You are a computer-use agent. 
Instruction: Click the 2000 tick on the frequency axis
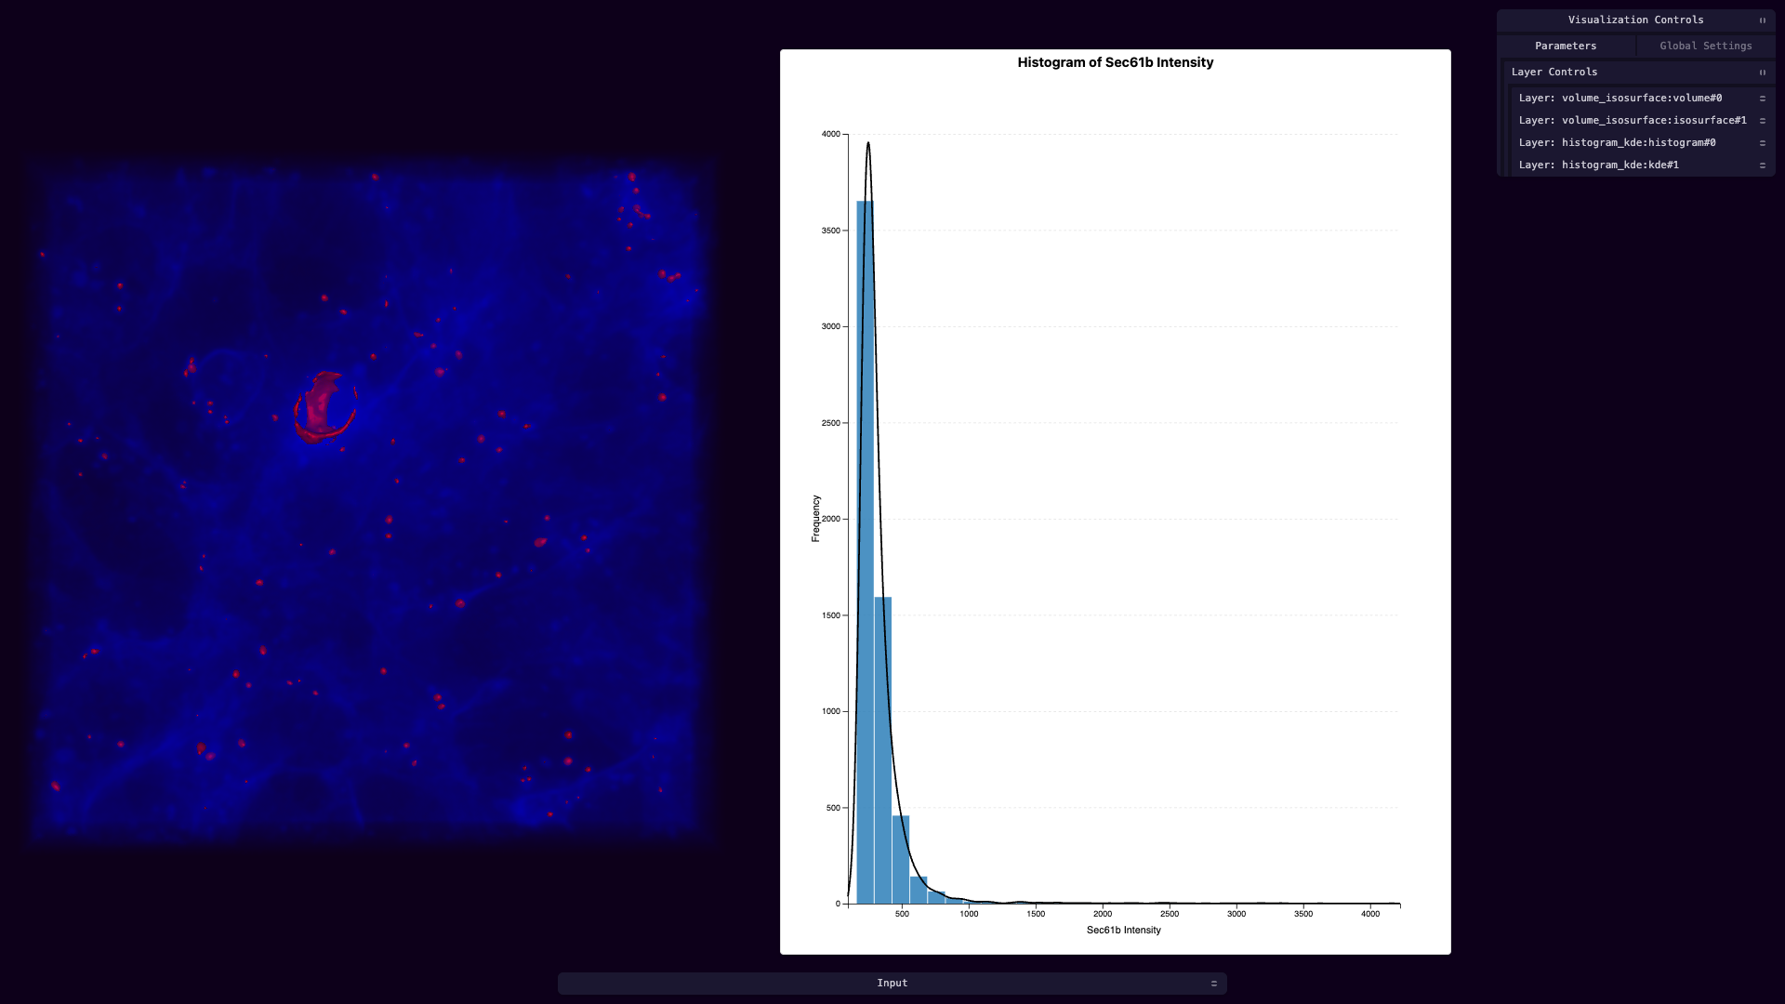click(830, 520)
